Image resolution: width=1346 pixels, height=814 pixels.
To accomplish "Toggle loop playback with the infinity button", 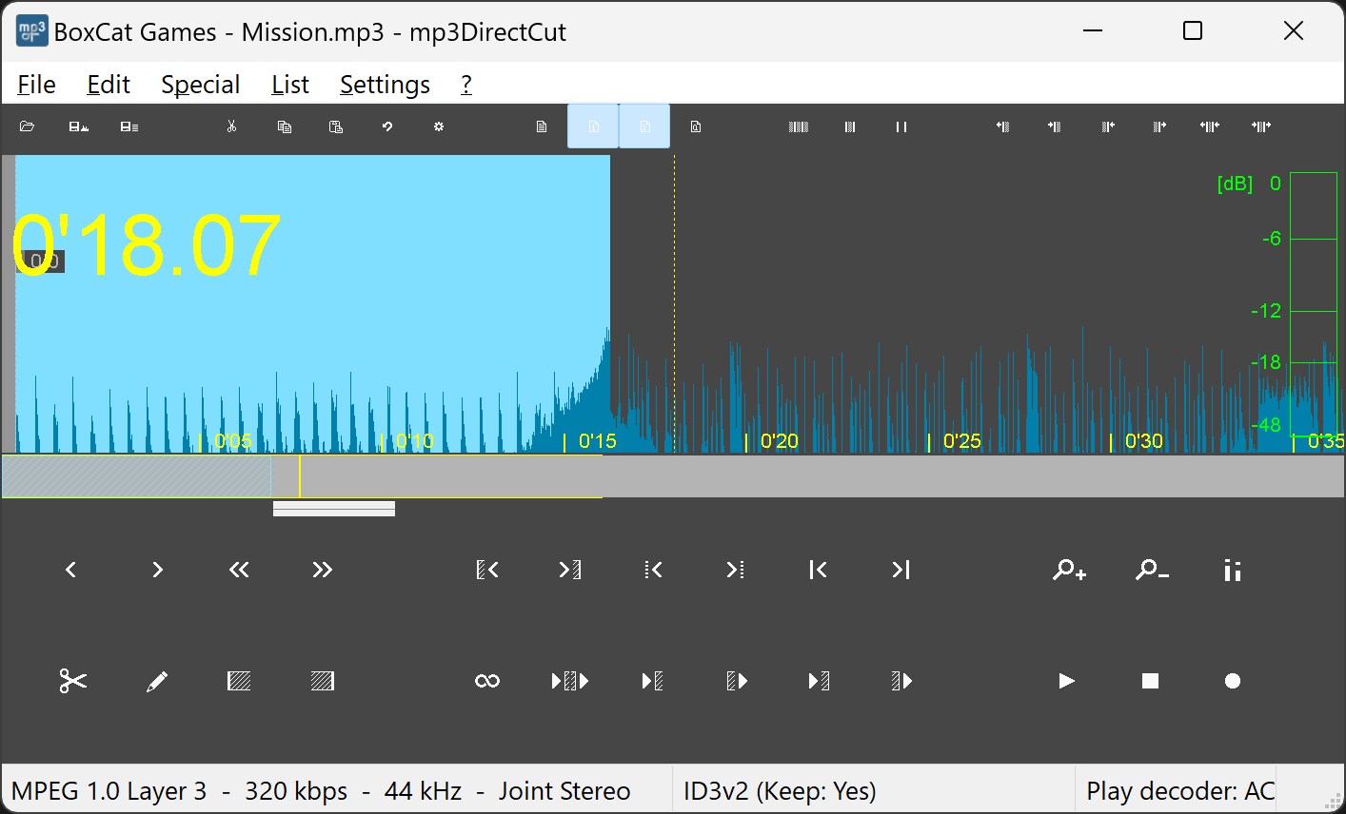I will [487, 681].
